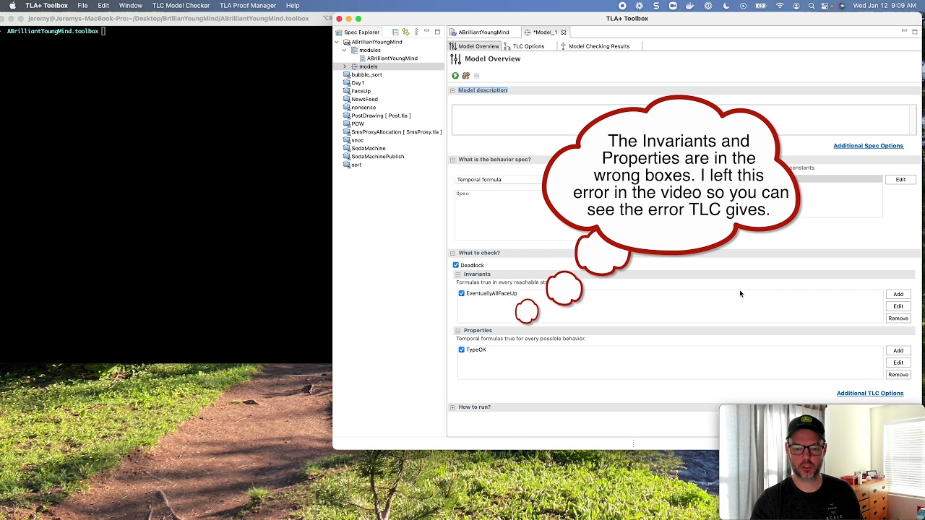The image size is (925, 520).
Task: Remove the selected property
Action: pyautogui.click(x=898, y=375)
